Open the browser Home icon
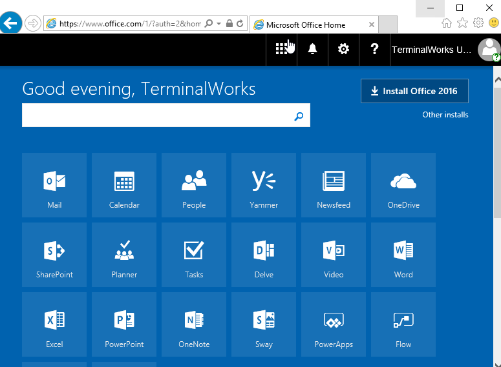 pyautogui.click(x=447, y=23)
